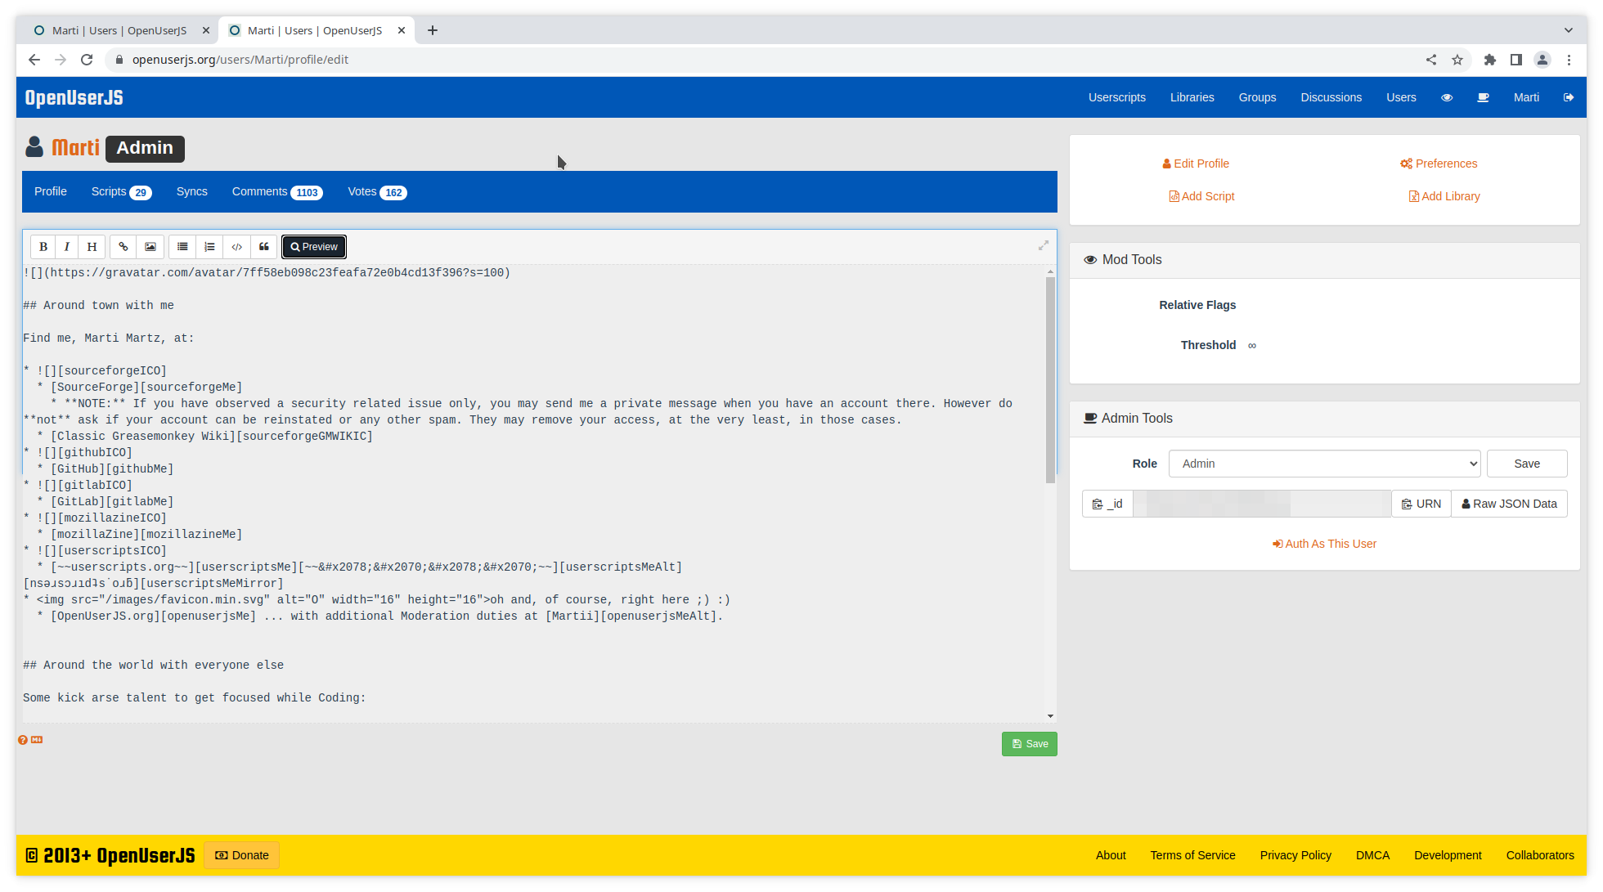Open the Role dropdown showing Admin
Image resolution: width=1603 pixels, height=892 pixels.
tap(1324, 464)
